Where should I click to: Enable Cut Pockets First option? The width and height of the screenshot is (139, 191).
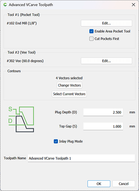pyautogui.click(x=91, y=39)
